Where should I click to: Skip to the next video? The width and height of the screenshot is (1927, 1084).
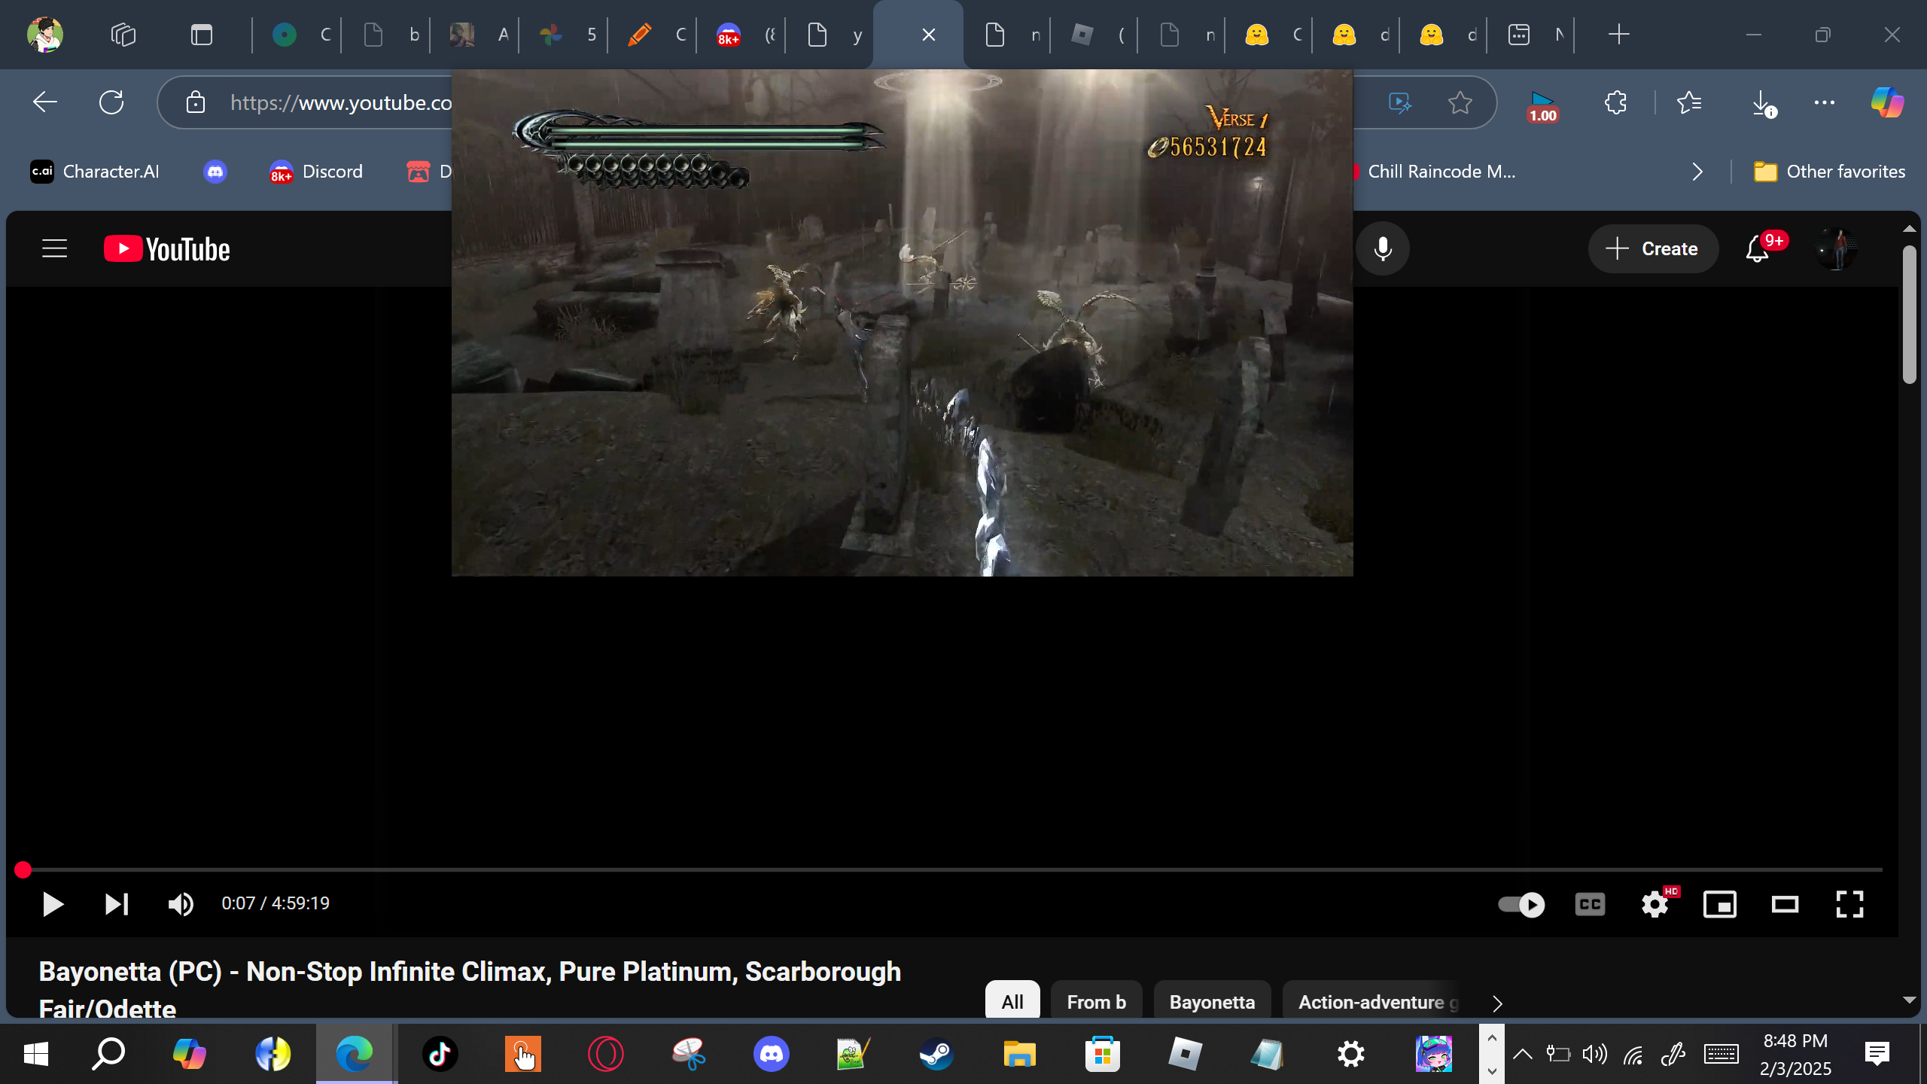coord(117,904)
